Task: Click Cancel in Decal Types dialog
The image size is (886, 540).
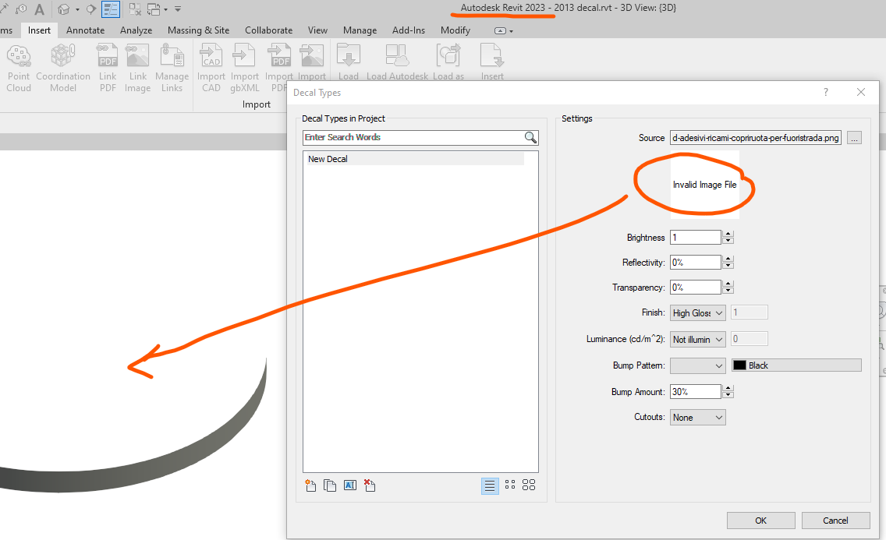Action: [x=835, y=521]
